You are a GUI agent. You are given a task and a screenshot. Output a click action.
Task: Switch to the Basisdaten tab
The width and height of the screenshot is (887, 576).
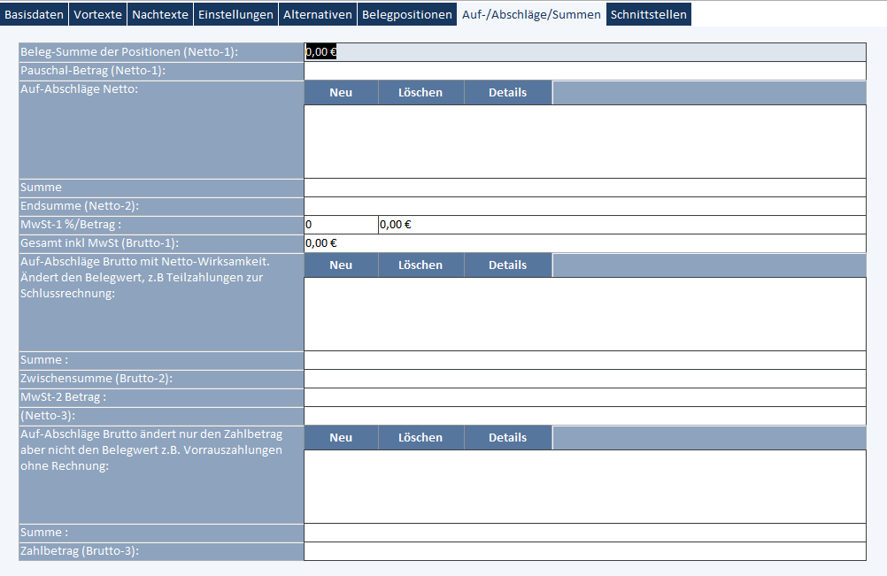35,14
